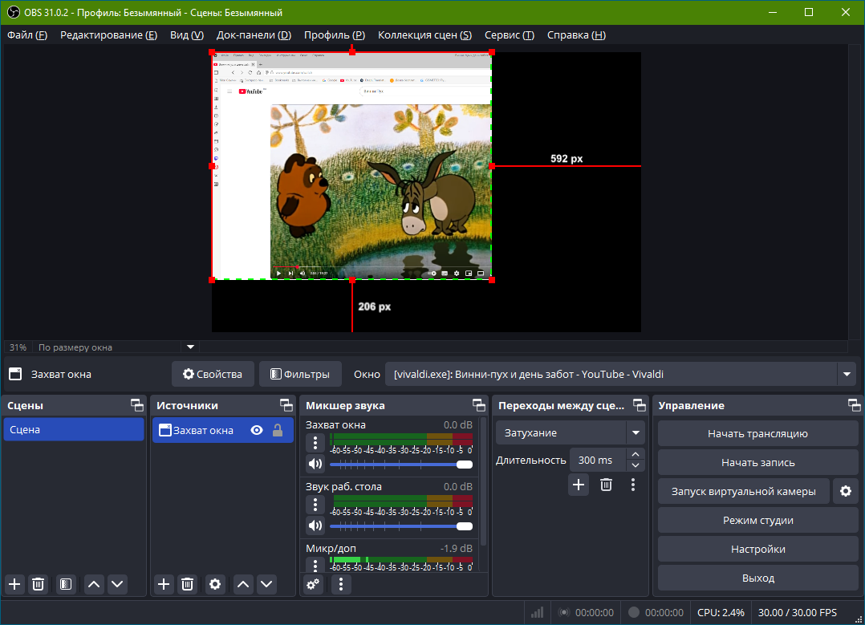Click 30.00 / 30.00 FPS status text
865x625 pixels.
point(797,612)
